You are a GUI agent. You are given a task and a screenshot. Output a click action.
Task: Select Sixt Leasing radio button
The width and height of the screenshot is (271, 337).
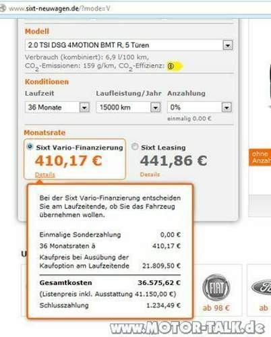[x=135, y=146]
